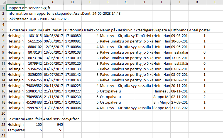Click cell showing 945 serviceavgifter
The image size is (223, 138).
(x=53, y=124)
